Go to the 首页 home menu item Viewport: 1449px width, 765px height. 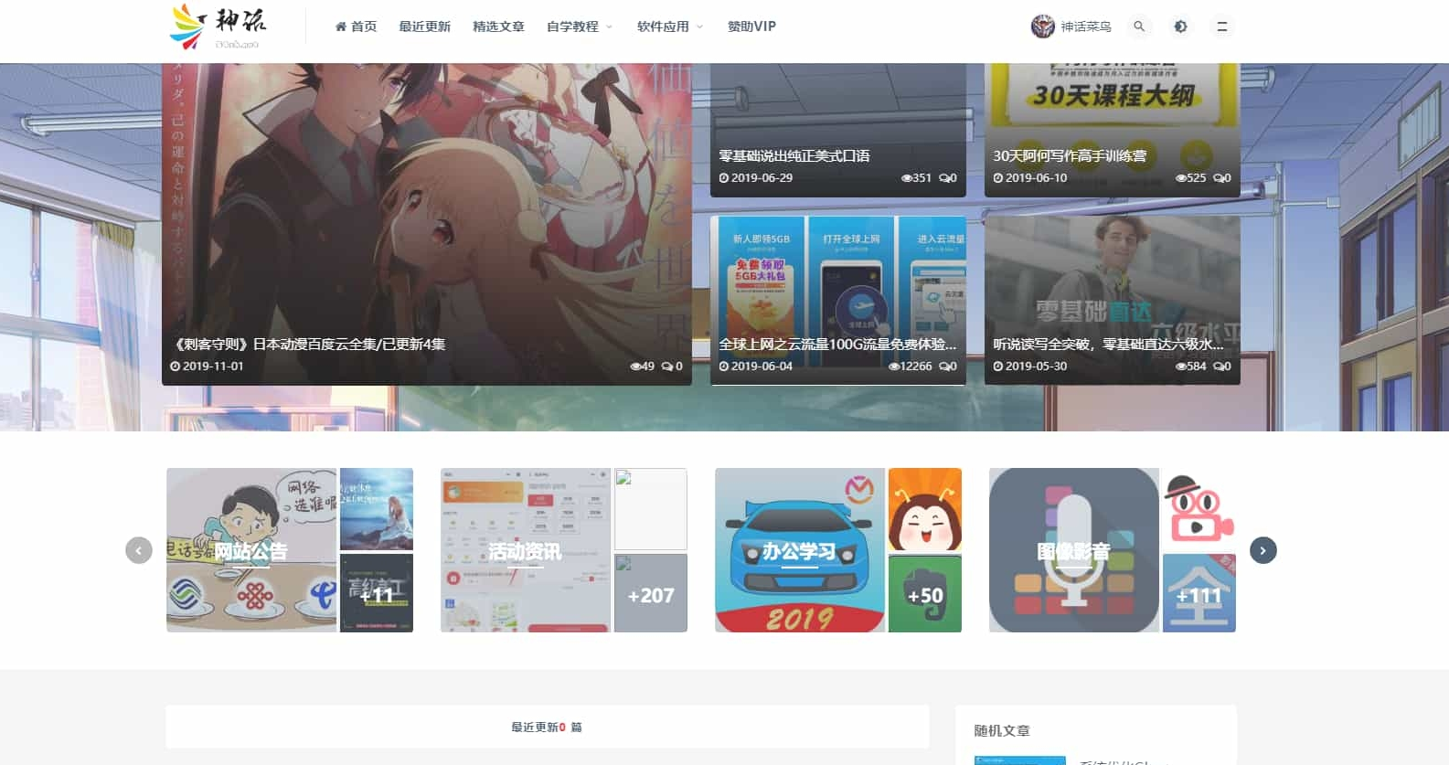[356, 27]
